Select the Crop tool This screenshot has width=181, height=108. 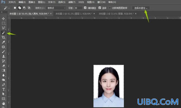click(x=3, y=38)
